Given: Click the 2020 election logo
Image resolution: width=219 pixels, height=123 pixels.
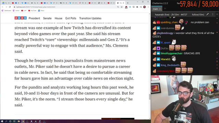Looking at the screenshot, I should point(21,18).
